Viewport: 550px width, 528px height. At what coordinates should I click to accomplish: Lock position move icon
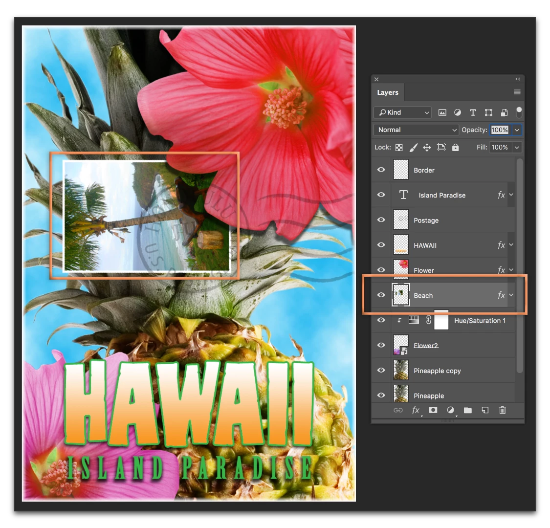427,147
